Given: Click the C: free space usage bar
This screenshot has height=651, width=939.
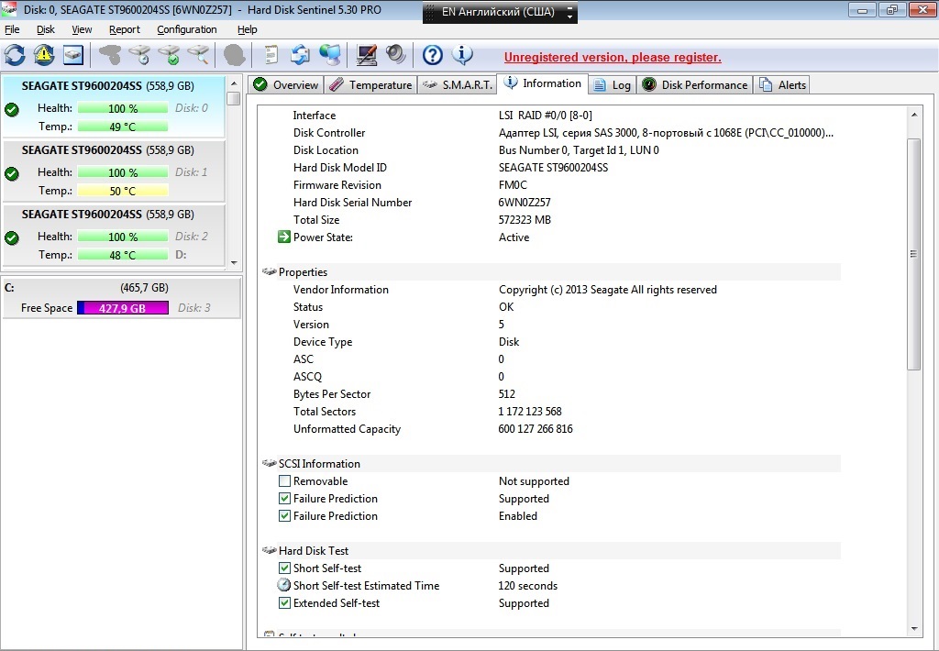Looking at the screenshot, I should click(x=123, y=308).
